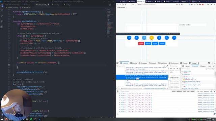The image size is (216, 121).
Task: Go back in the Firefox browser
Action: tap(117, 4)
